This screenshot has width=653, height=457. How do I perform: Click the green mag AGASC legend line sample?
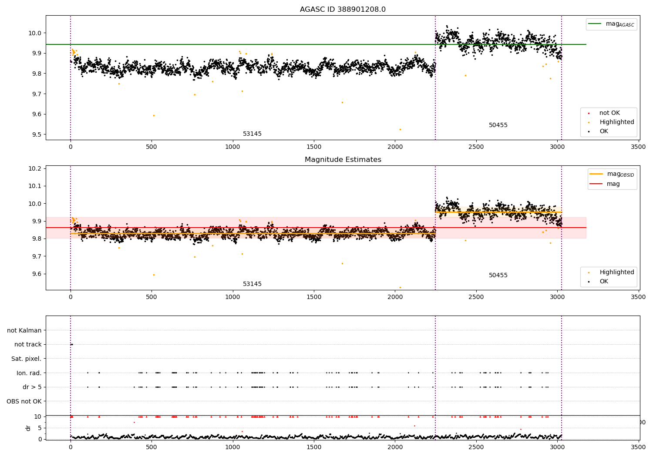595,24
